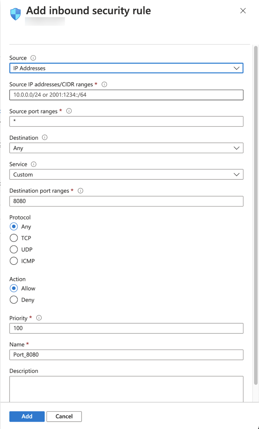Select the UDP protocol option
259x429 pixels.
pyautogui.click(x=14, y=250)
